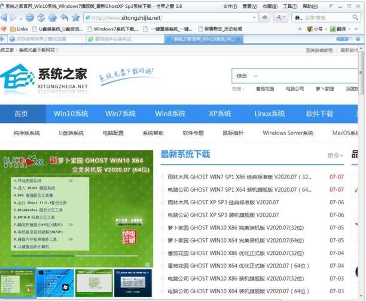The height and width of the screenshot is (301, 366).
Task: Select the Linux系统 navigation tab
Action: pyautogui.click(x=270, y=114)
